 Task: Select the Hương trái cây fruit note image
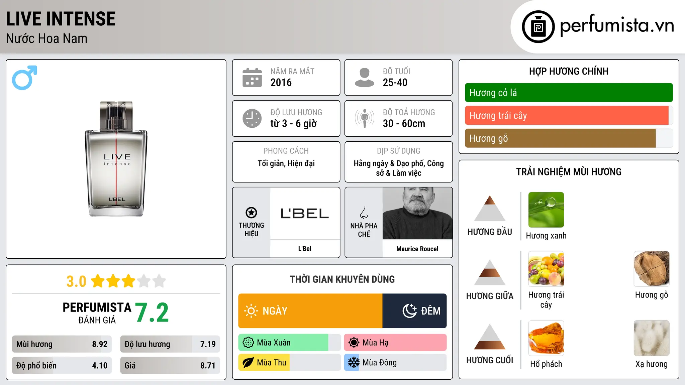pos(546,269)
